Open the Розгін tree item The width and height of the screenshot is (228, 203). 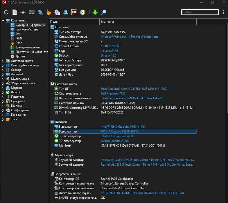pyautogui.click(x=20, y=43)
